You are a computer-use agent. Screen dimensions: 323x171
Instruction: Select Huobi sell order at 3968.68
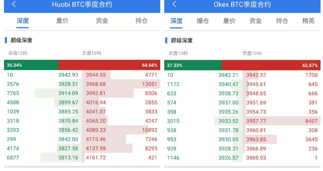tap(121, 84)
